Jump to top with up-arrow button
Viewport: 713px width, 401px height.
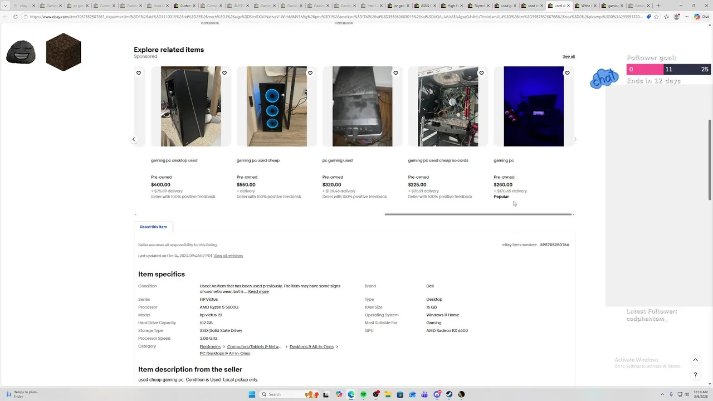coord(695,360)
